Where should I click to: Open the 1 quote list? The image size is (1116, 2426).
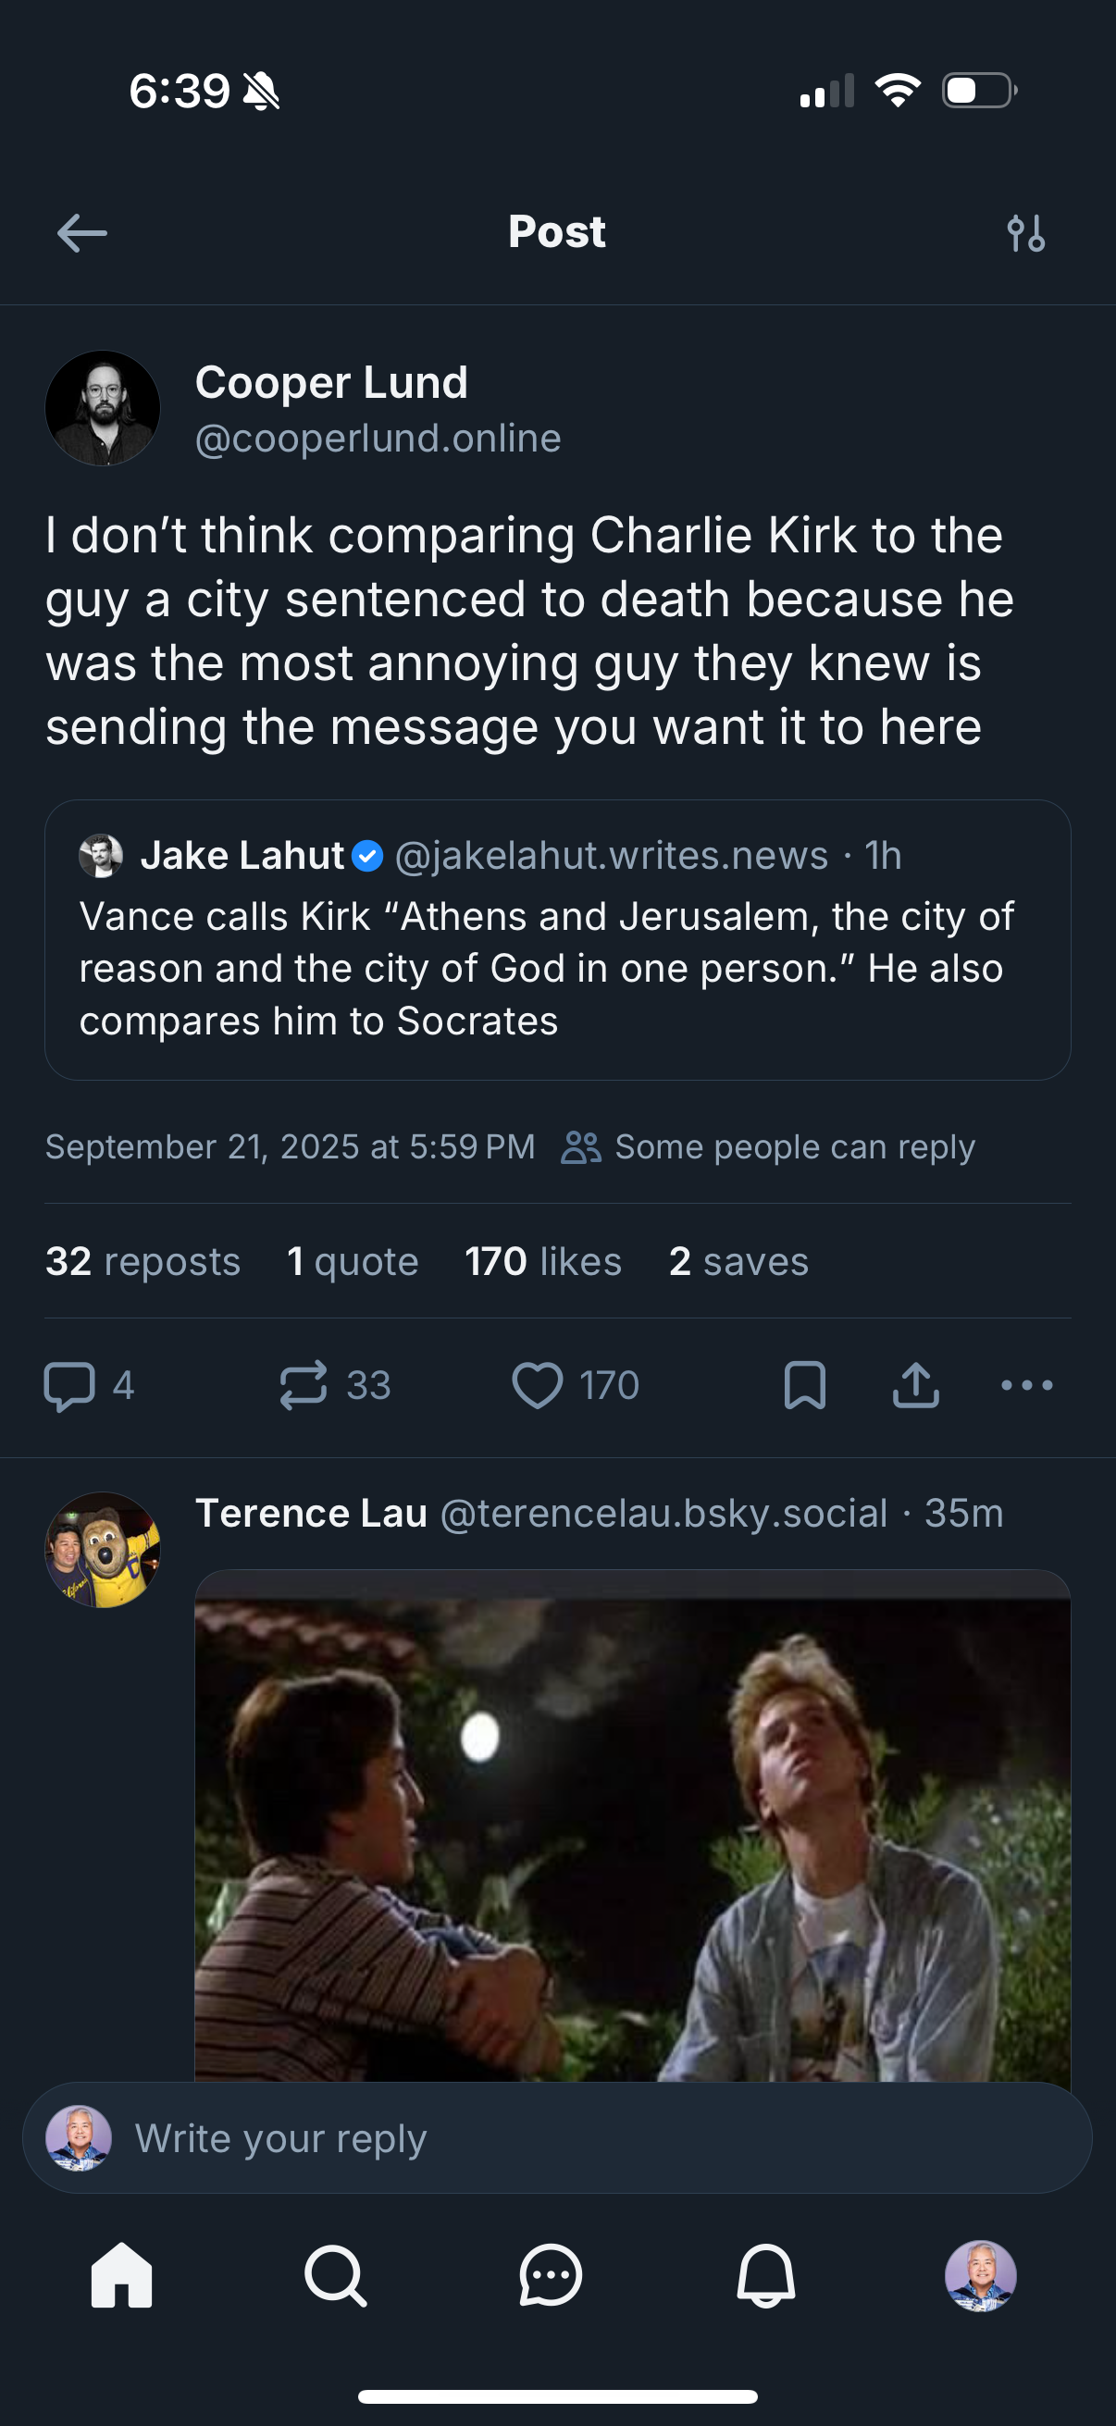click(x=353, y=1261)
